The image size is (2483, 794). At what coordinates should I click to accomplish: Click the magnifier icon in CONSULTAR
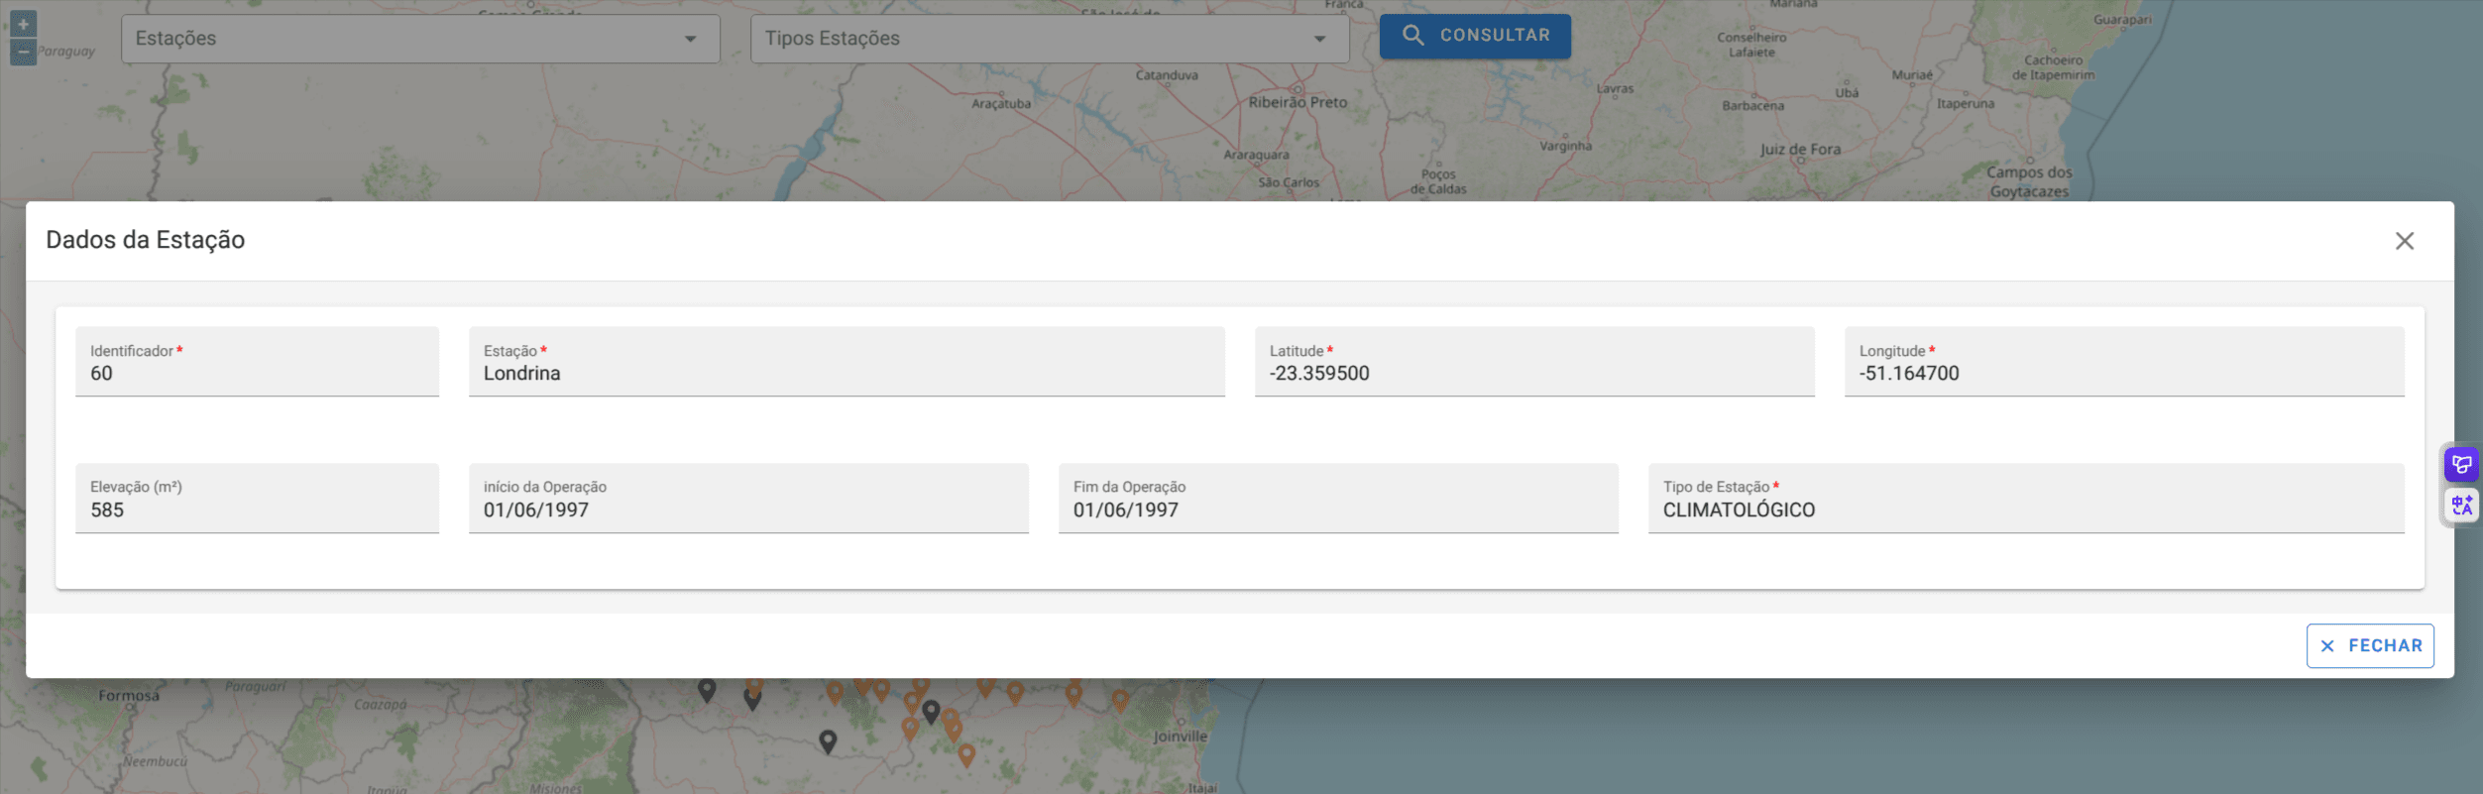point(1412,36)
